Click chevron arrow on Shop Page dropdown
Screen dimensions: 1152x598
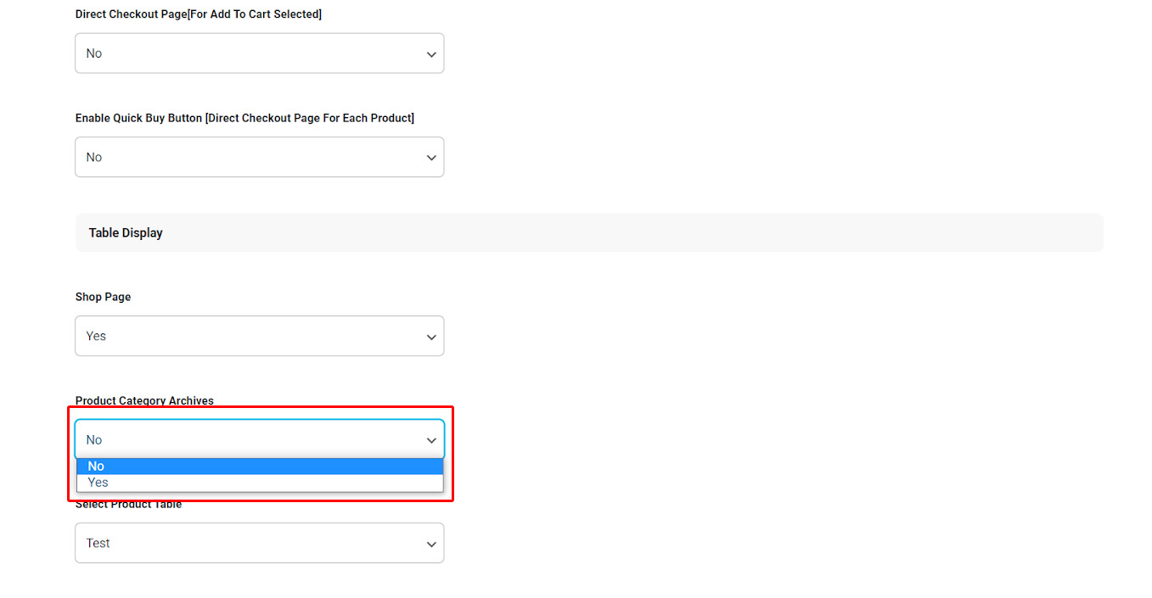point(431,337)
